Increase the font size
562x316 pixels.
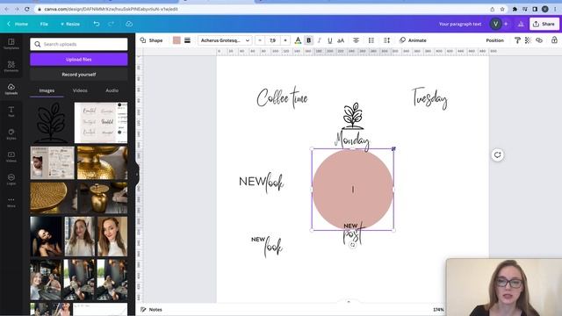285,40
